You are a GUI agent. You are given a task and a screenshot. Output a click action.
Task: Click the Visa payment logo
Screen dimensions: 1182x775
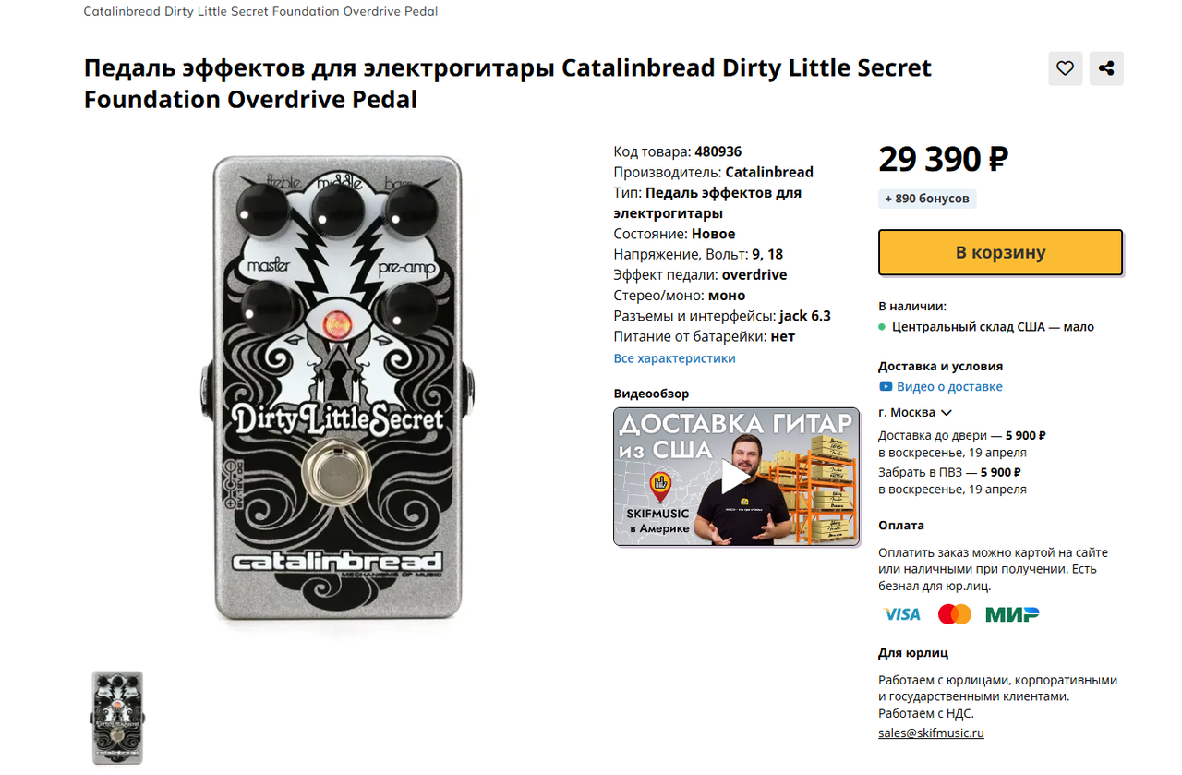pos(902,614)
